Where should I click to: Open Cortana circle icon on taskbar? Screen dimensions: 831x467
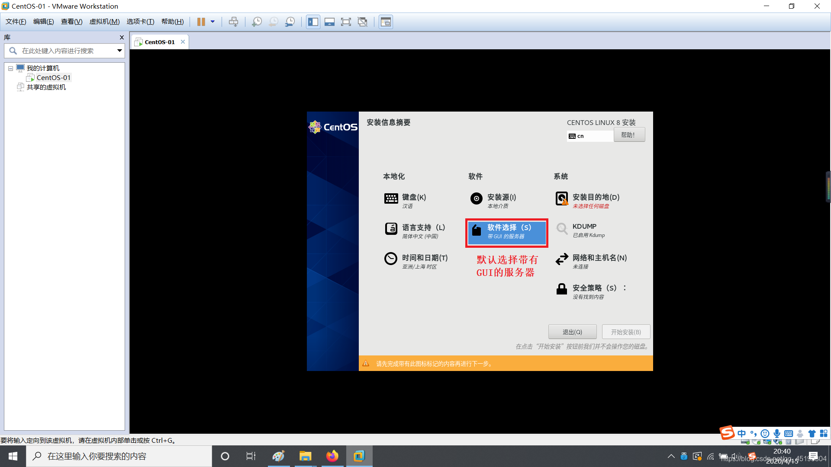pos(225,456)
